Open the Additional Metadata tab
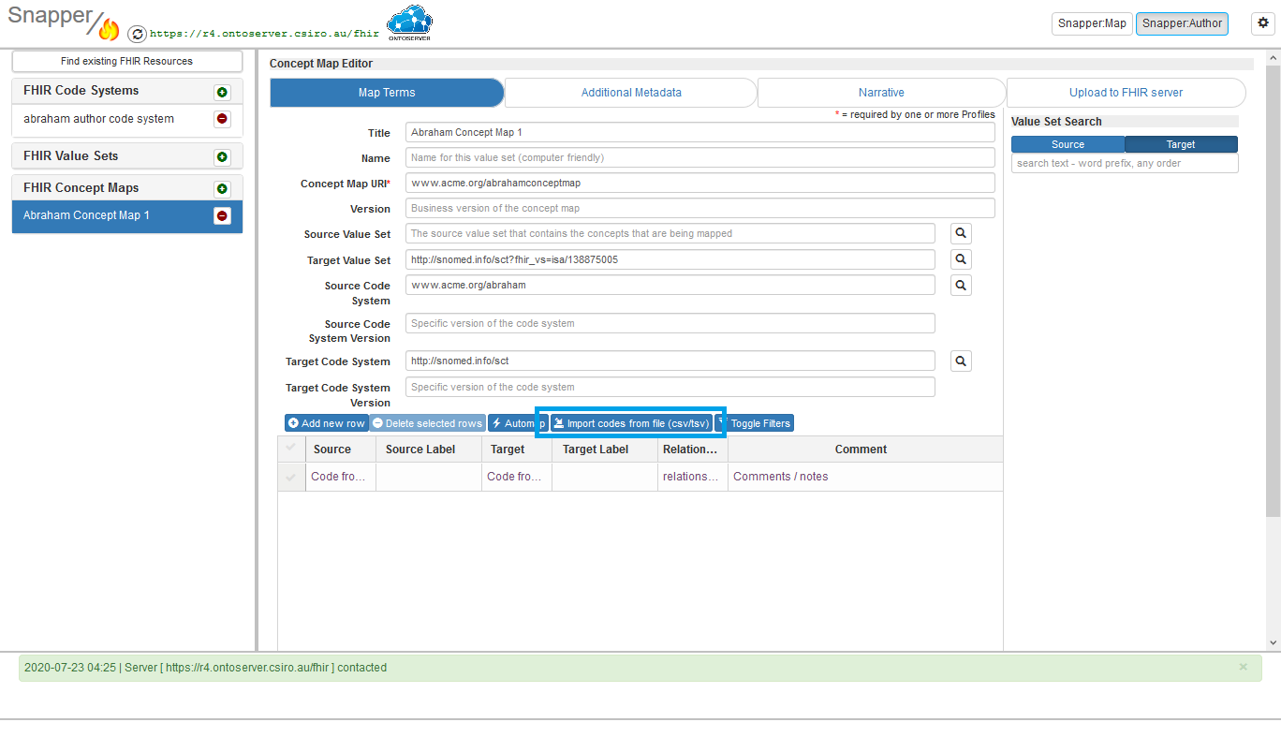Viewport: 1281px width, 737px height. [x=631, y=93]
